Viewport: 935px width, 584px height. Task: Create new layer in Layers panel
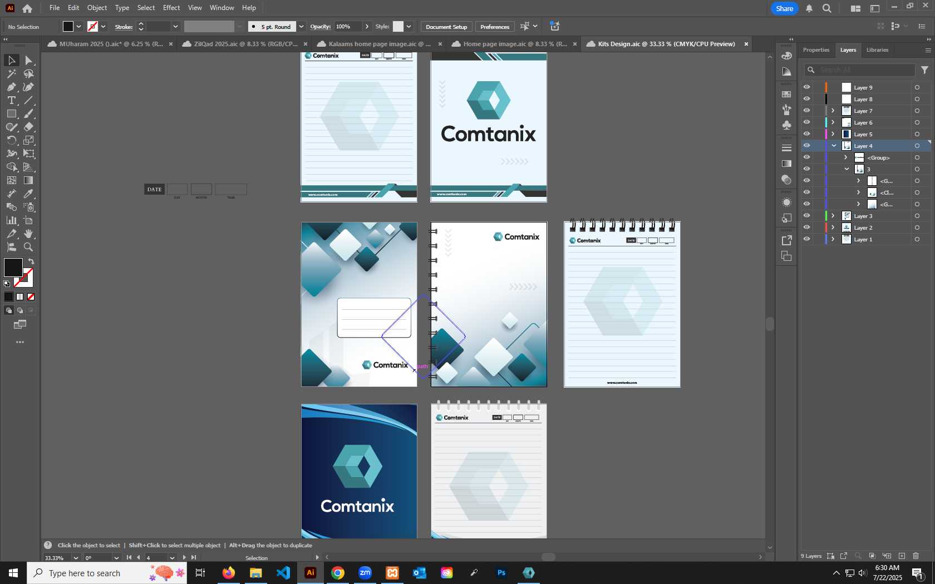[x=902, y=556]
